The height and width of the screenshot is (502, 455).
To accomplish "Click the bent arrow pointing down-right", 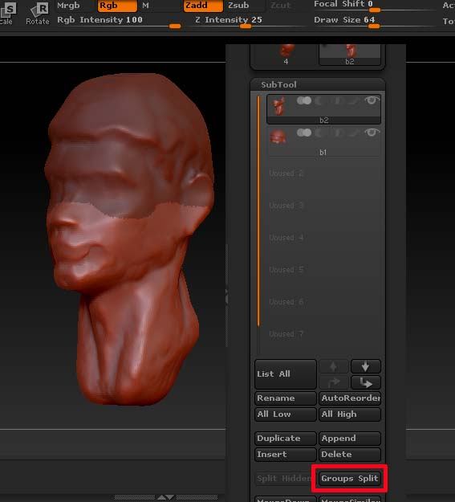I will coord(365,382).
